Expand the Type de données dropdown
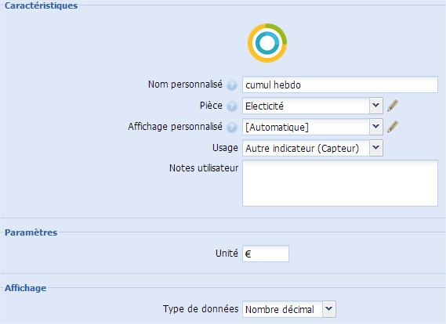The image size is (446, 324). click(329, 309)
